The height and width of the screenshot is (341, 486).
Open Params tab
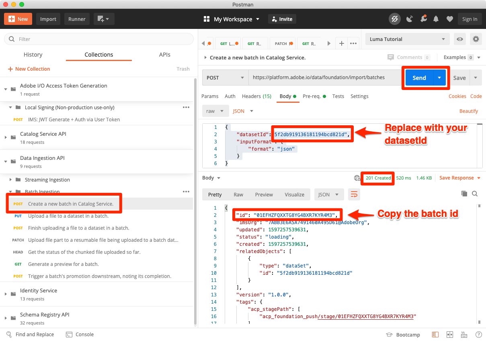click(210, 96)
